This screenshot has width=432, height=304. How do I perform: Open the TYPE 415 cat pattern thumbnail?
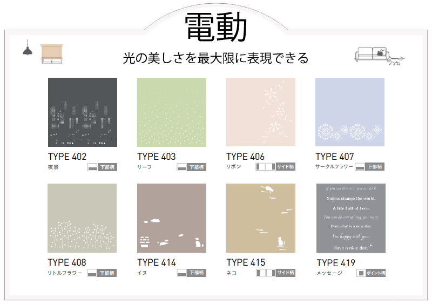pos(260,218)
